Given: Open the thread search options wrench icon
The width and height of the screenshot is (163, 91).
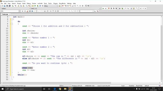Looking at the screenshot, I should click(x=97, y=11).
